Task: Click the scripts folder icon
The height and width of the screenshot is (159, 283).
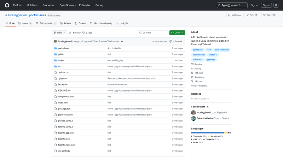Action: 56,60
